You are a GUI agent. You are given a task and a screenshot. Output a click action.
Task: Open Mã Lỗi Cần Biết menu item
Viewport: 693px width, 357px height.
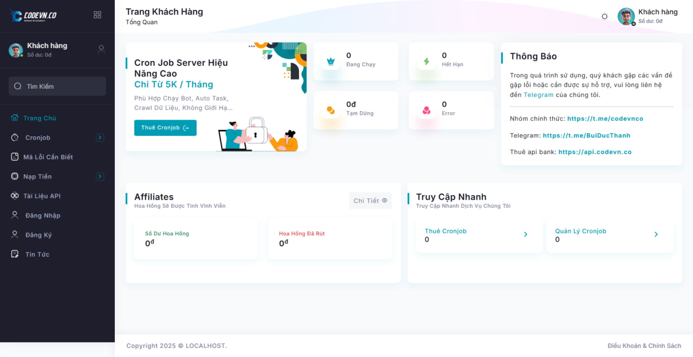(x=48, y=157)
